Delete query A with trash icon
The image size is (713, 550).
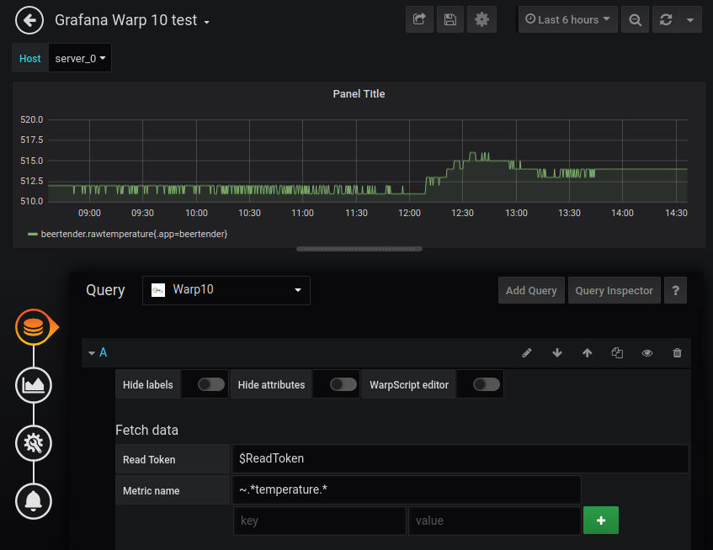click(677, 353)
